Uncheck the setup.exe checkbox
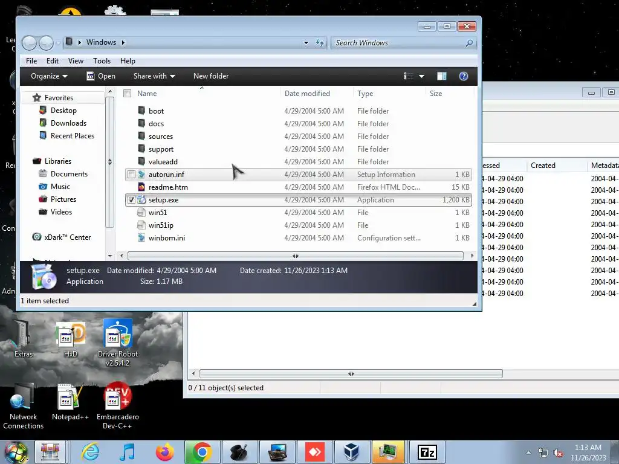 pyautogui.click(x=131, y=199)
